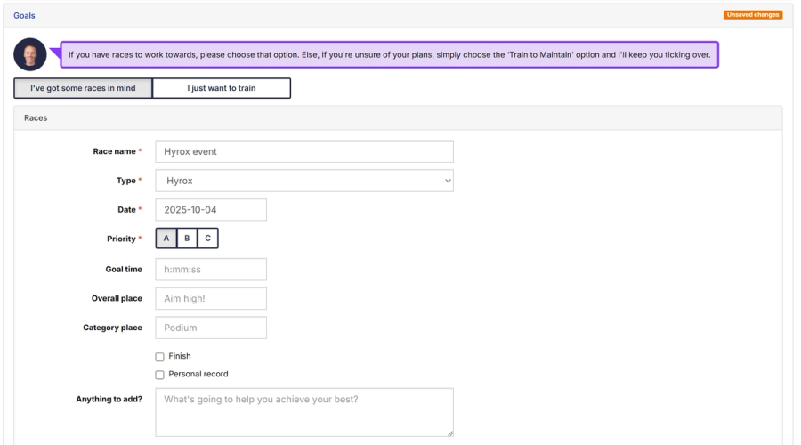Click the Goal time input
Viewport: 801px width, 445px height.
pos(211,270)
